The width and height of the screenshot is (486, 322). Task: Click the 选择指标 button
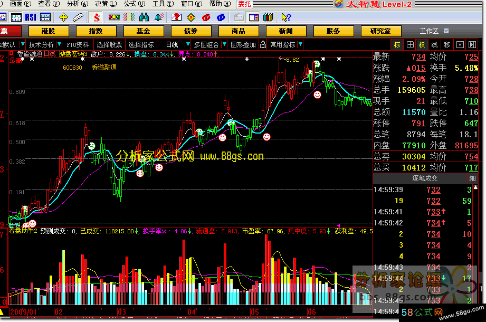[x=141, y=45]
